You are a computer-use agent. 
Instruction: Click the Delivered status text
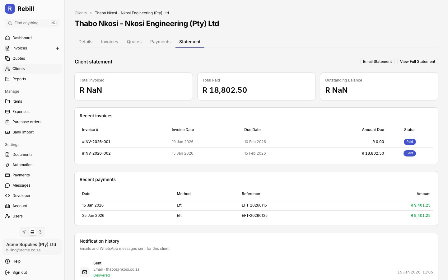point(102,275)
